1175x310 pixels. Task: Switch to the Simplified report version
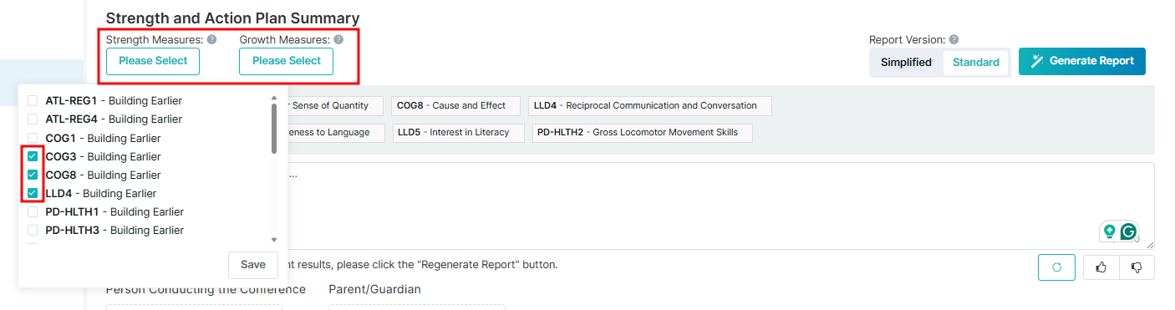coord(906,62)
